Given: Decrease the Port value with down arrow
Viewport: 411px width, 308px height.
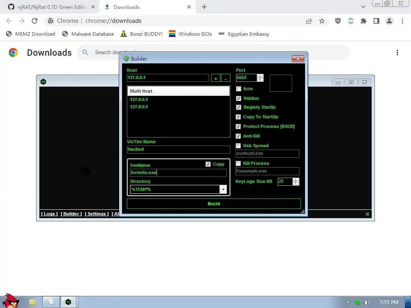Looking at the screenshot, I should (260, 79).
